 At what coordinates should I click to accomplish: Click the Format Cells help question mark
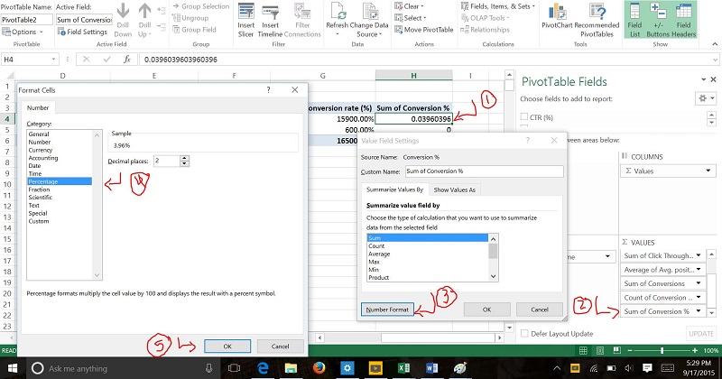(x=268, y=90)
